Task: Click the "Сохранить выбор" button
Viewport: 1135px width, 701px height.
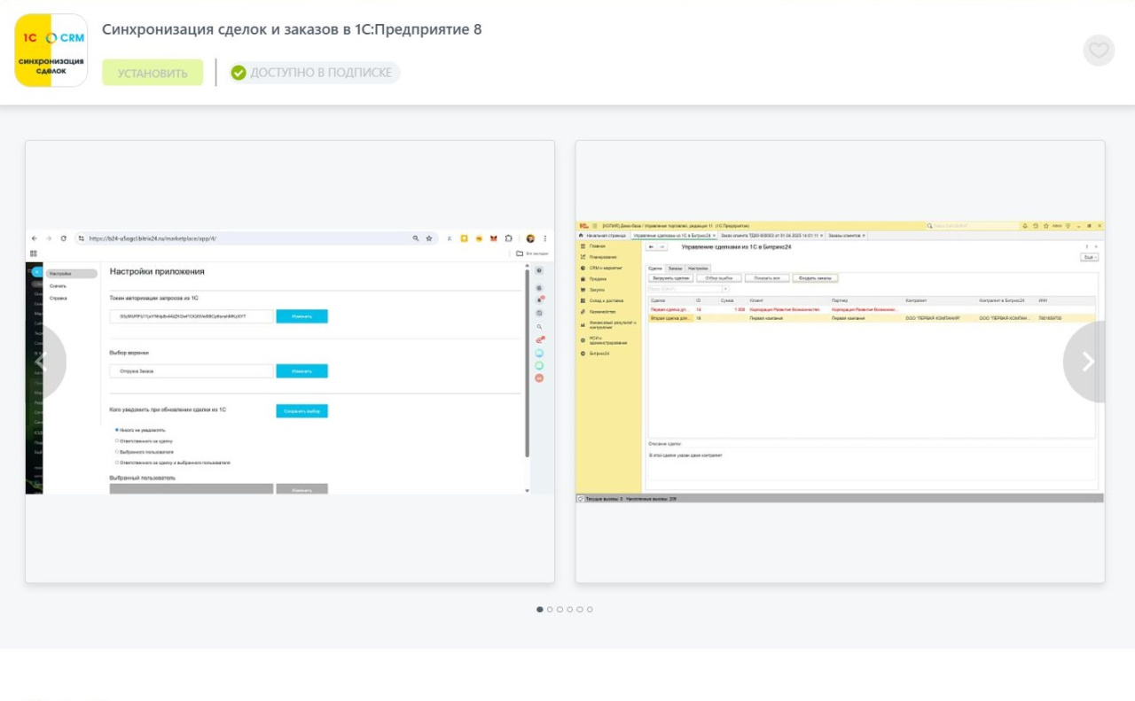Action: 301,411
